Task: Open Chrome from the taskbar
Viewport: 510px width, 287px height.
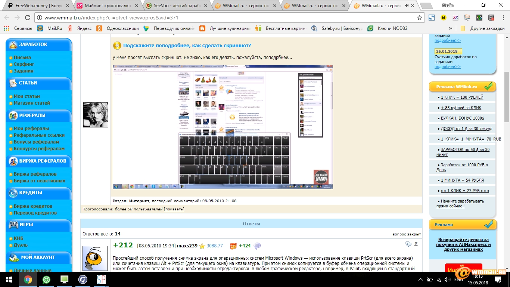Action: point(28,279)
